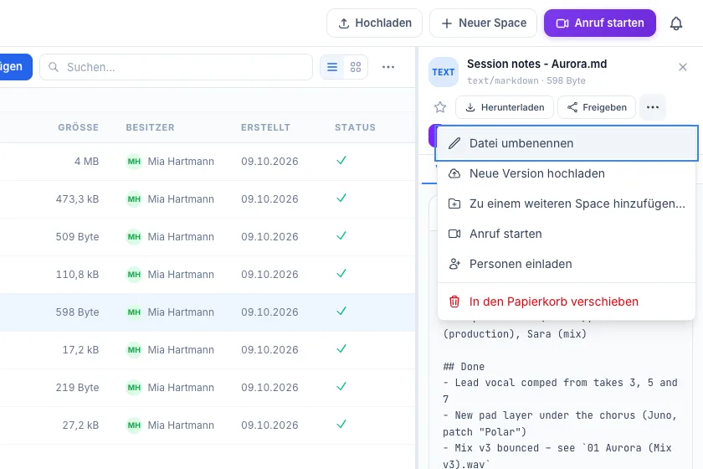Select In den Papierkorb verschieben
Screen dimensions: 703x469
click(567, 301)
